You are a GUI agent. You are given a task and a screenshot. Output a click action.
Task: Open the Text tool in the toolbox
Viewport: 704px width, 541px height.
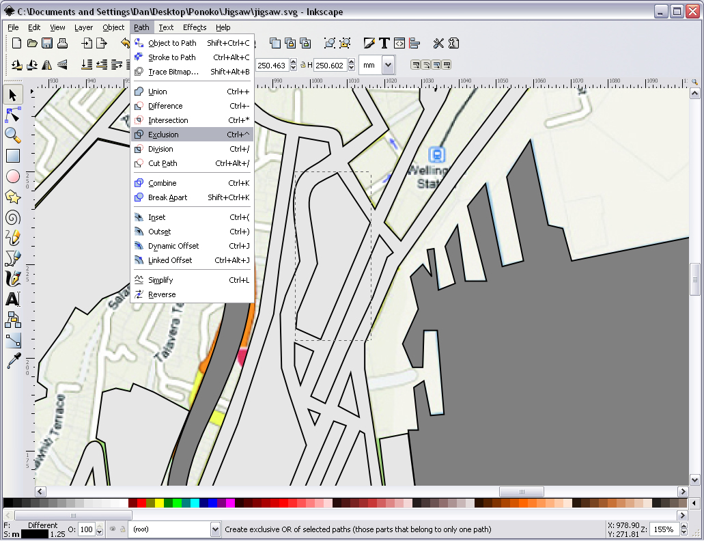(x=13, y=299)
